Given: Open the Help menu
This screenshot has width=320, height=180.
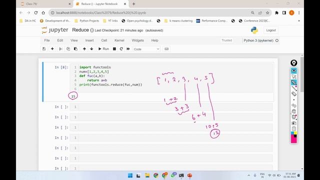Looking at the screenshot, I should [x=154, y=40].
